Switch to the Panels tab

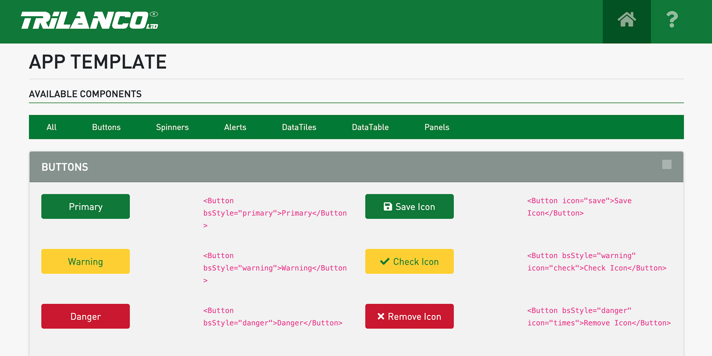click(x=437, y=127)
